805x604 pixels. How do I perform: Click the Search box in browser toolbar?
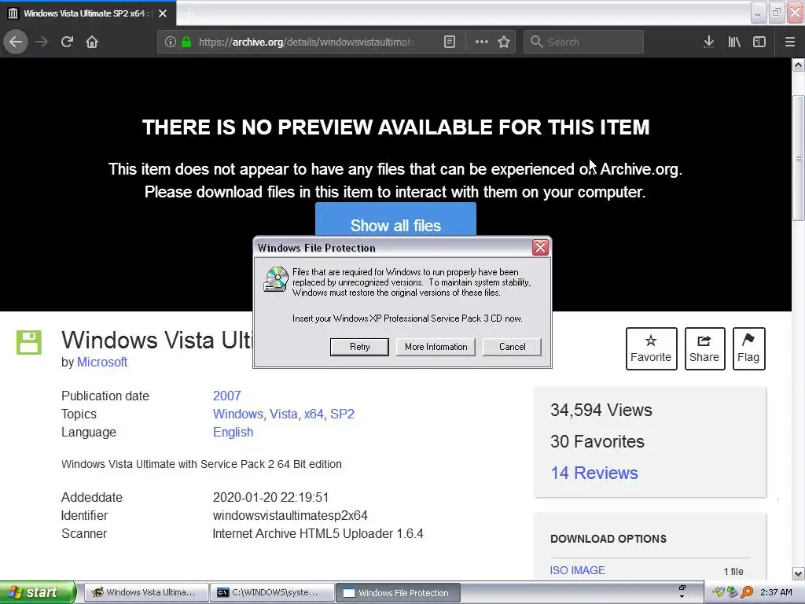tap(584, 42)
